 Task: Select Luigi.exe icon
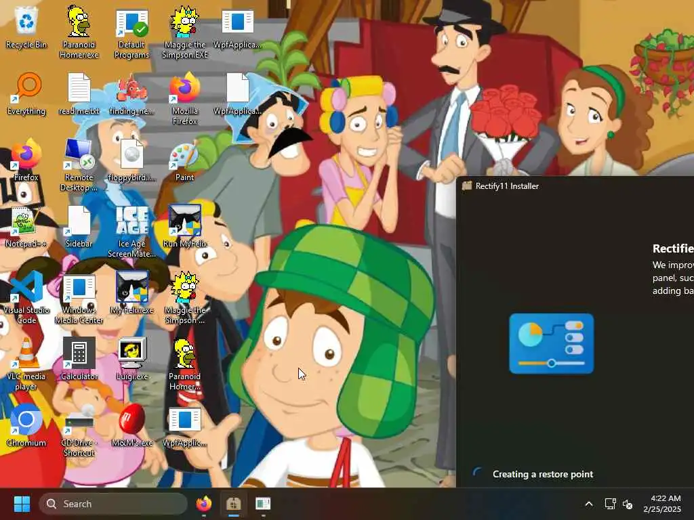coord(131,359)
